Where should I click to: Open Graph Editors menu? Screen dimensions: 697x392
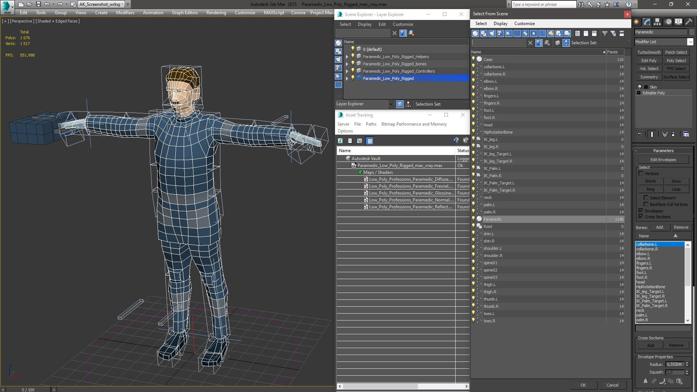(x=185, y=13)
